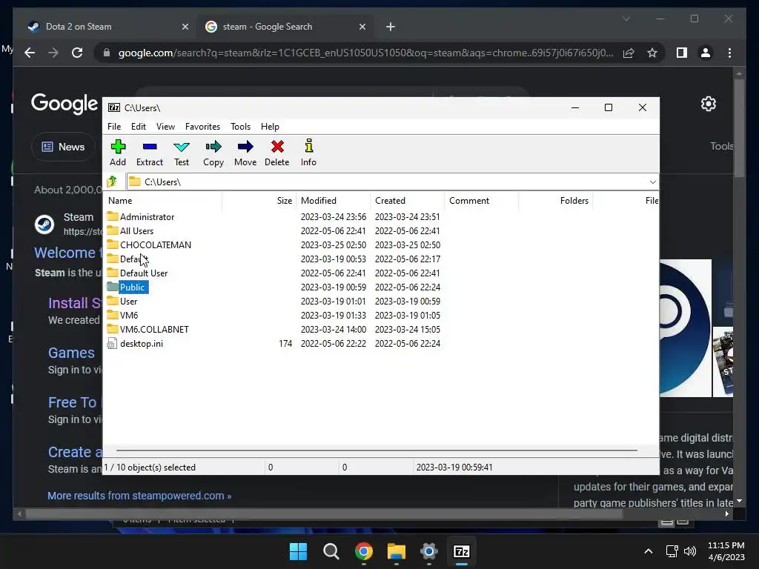
Task: Open the Tools menu in 7-Zip
Action: point(241,126)
